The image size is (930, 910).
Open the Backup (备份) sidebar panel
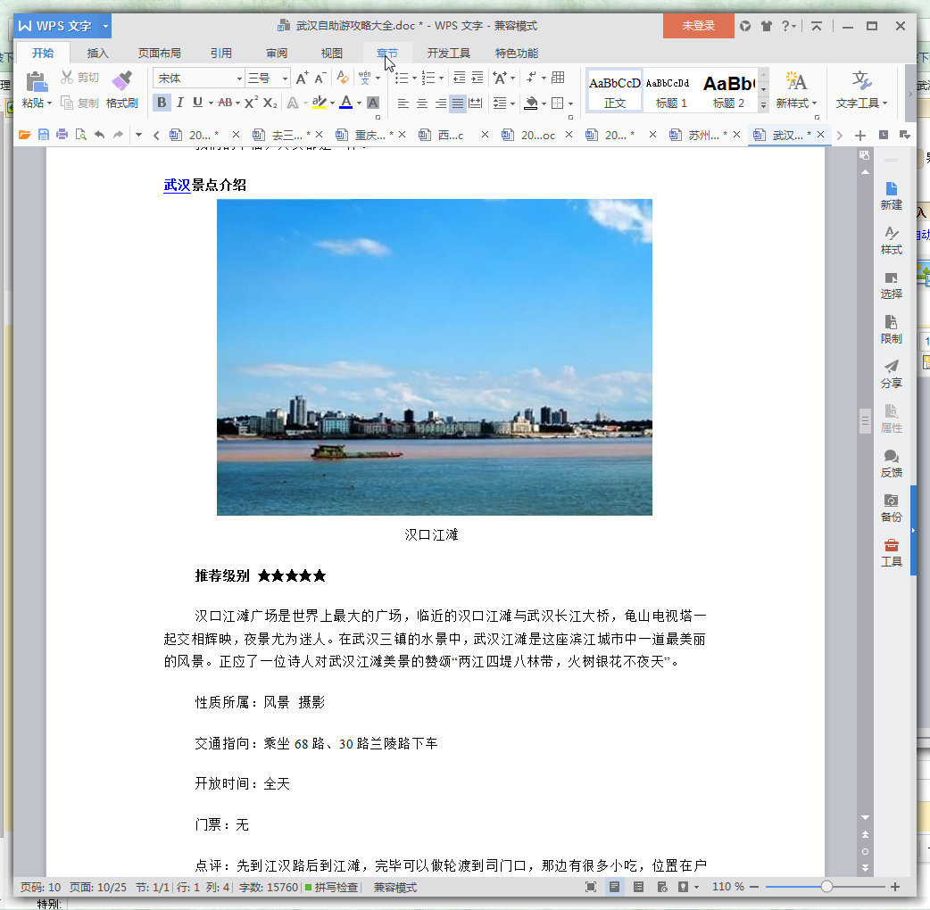[891, 508]
